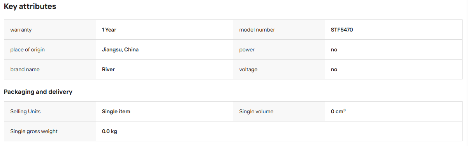Screen dimensions: 468x146
Task: Click the 1 Year warranty value
Action: point(109,30)
